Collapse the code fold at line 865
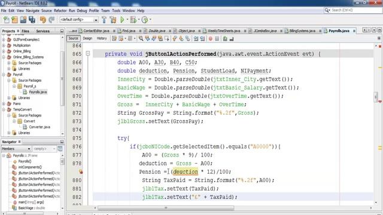This screenshot has width=383, height=215. click(x=88, y=54)
